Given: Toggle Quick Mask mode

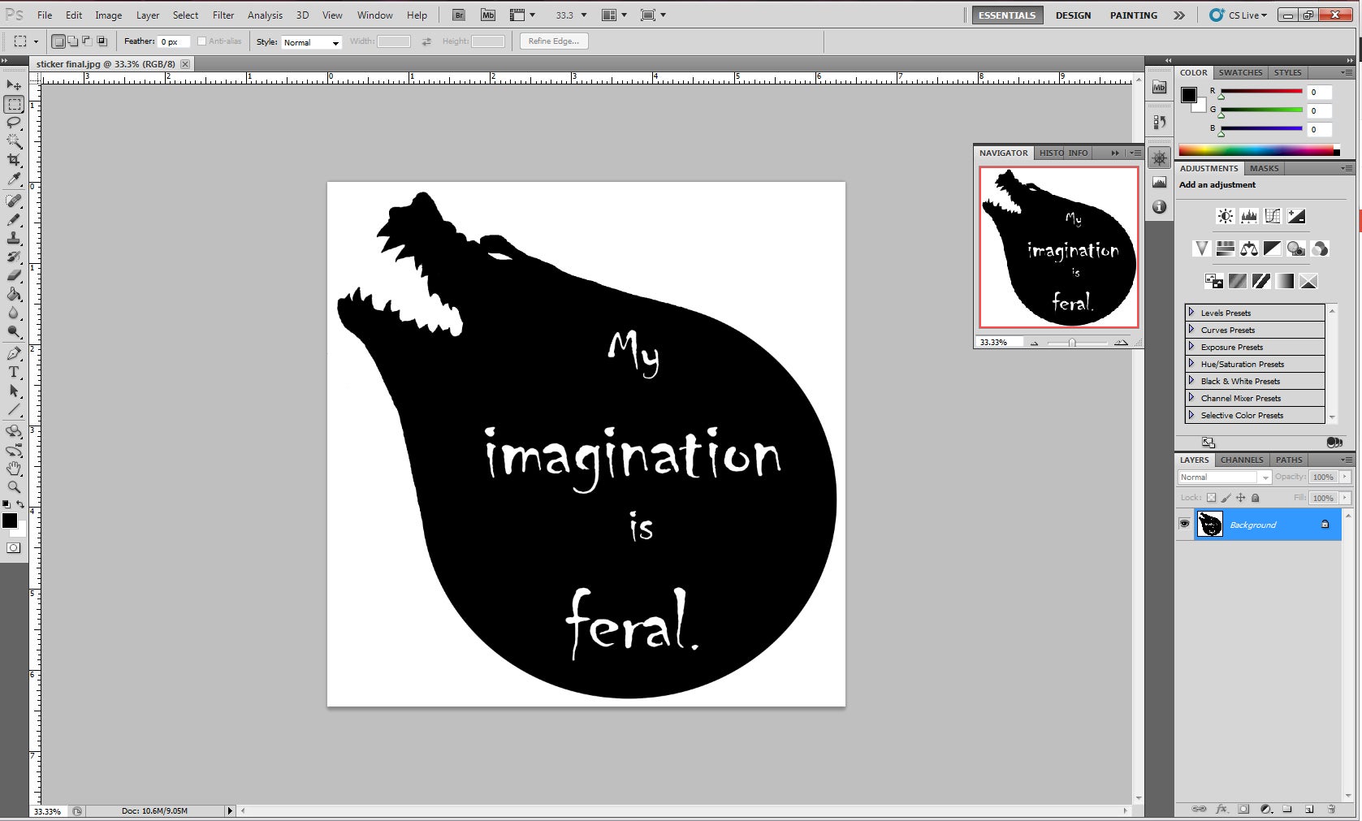Looking at the screenshot, I should (13, 548).
